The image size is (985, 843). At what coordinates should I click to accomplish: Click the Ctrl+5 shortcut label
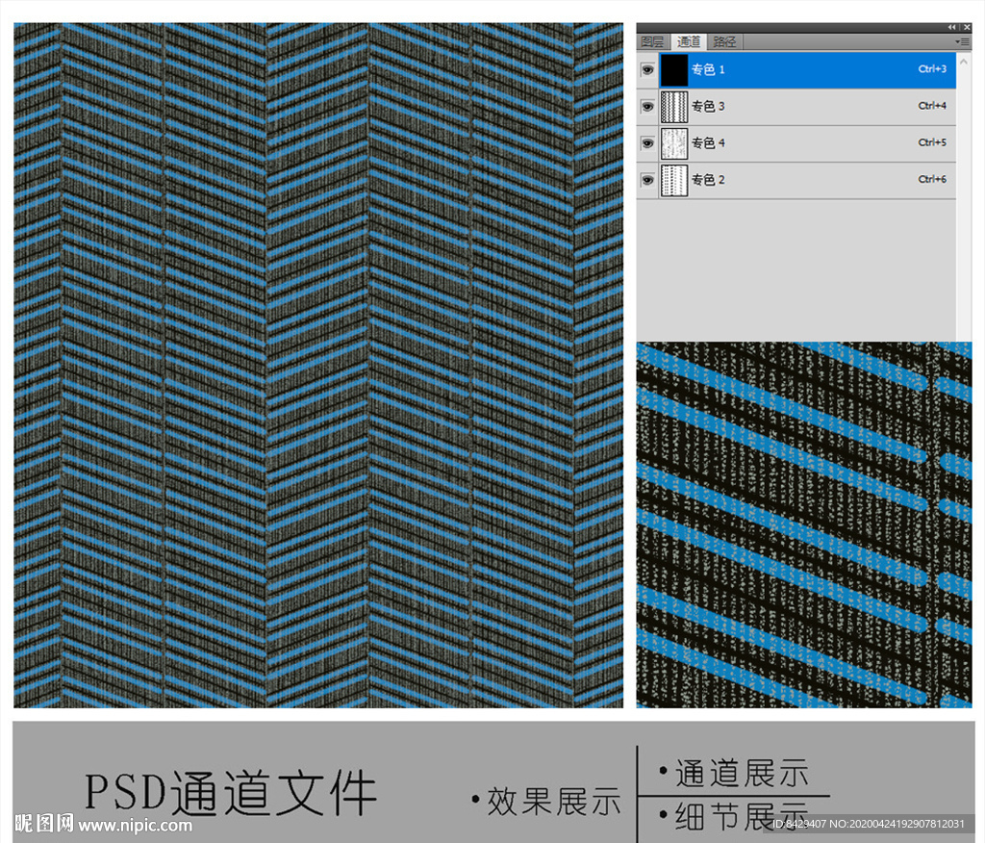coord(932,142)
